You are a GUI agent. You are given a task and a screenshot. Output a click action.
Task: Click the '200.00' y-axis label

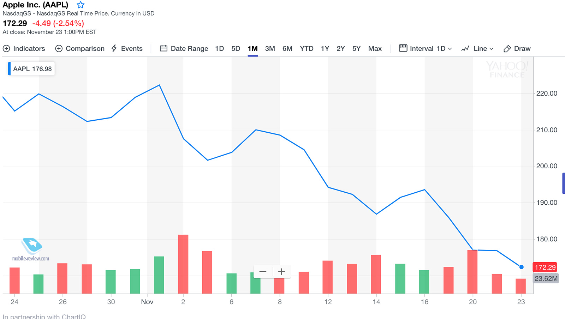pos(547,166)
